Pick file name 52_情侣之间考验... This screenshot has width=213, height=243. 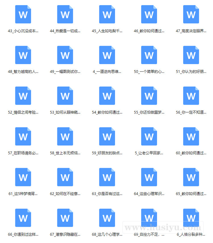(23, 112)
